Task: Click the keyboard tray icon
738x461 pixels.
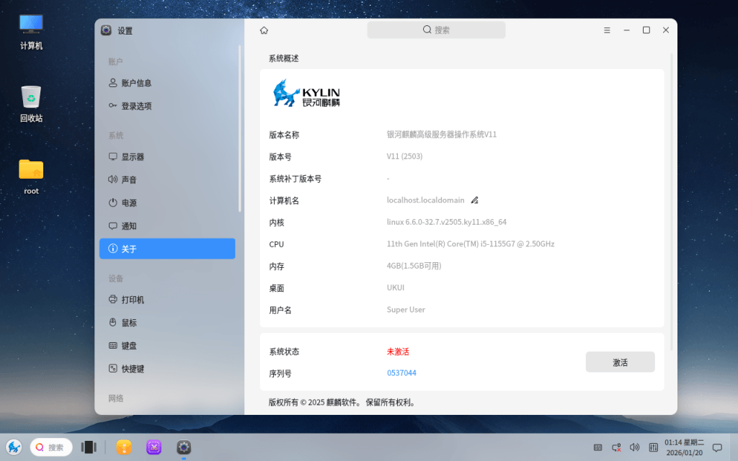Action: pyautogui.click(x=597, y=447)
